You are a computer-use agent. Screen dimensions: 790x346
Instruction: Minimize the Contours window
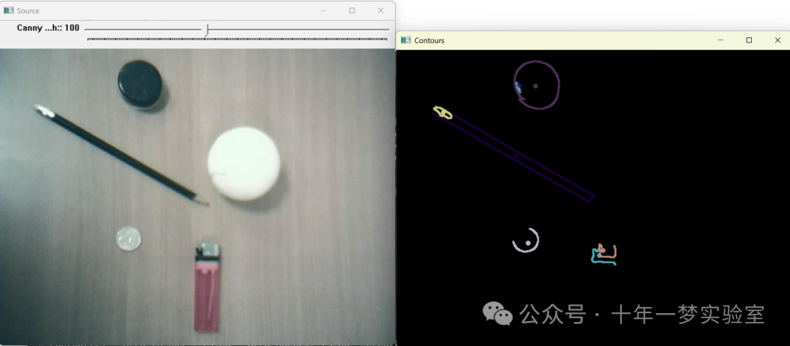click(x=721, y=40)
